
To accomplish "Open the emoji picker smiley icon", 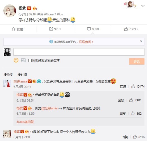I will click(16, 60).
